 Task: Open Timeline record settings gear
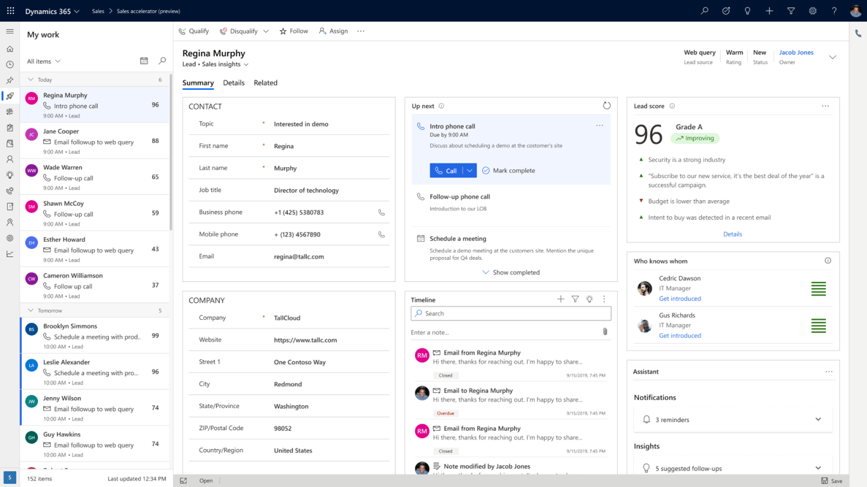[589, 299]
